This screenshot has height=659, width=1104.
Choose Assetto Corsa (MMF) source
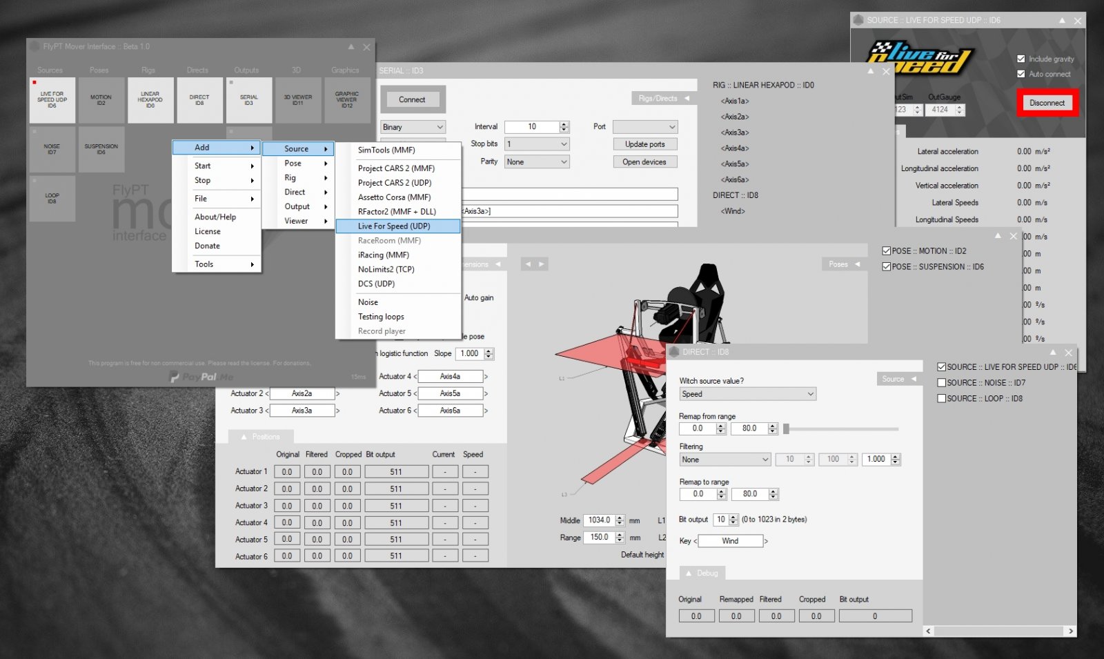tap(398, 197)
